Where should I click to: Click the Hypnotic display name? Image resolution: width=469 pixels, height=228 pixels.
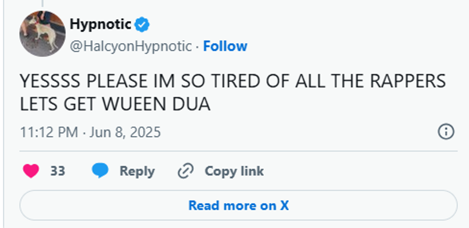click(100, 23)
